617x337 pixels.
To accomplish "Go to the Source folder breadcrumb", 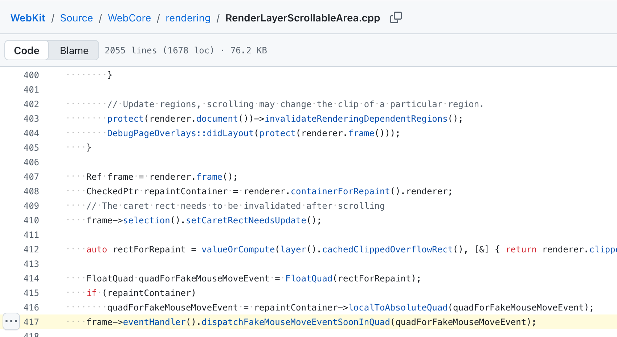I will click(x=76, y=18).
